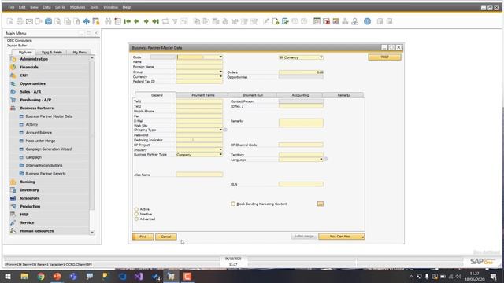Open Chrome from the Windows taskbar
The width and height of the screenshot is (504, 283).
(x=41, y=276)
